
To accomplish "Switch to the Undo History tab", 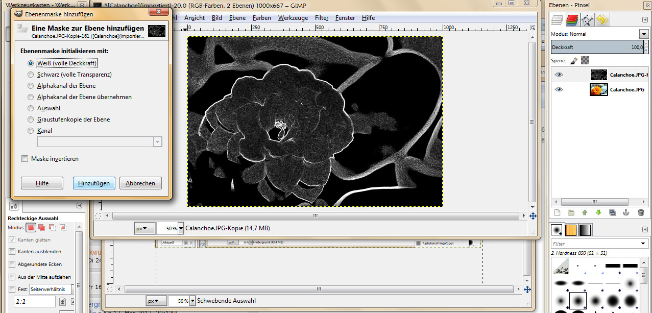I will pyautogui.click(x=602, y=20).
